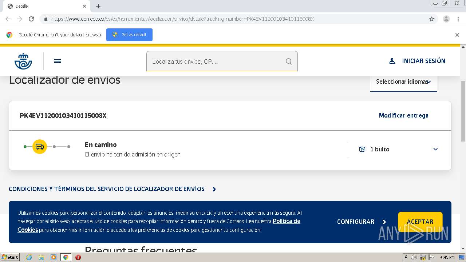The height and width of the screenshot is (262, 466).
Task: Close the Detalle tab
Action: coord(84,6)
